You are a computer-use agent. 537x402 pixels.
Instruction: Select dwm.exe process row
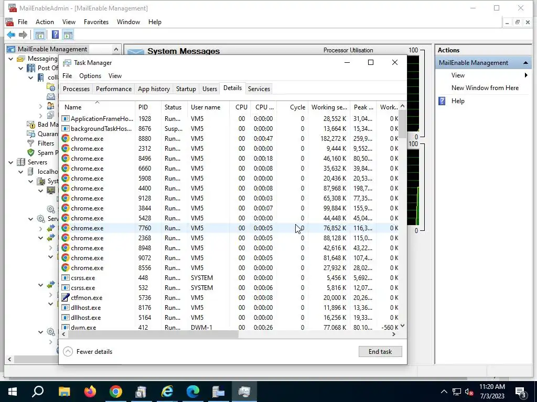230,327
